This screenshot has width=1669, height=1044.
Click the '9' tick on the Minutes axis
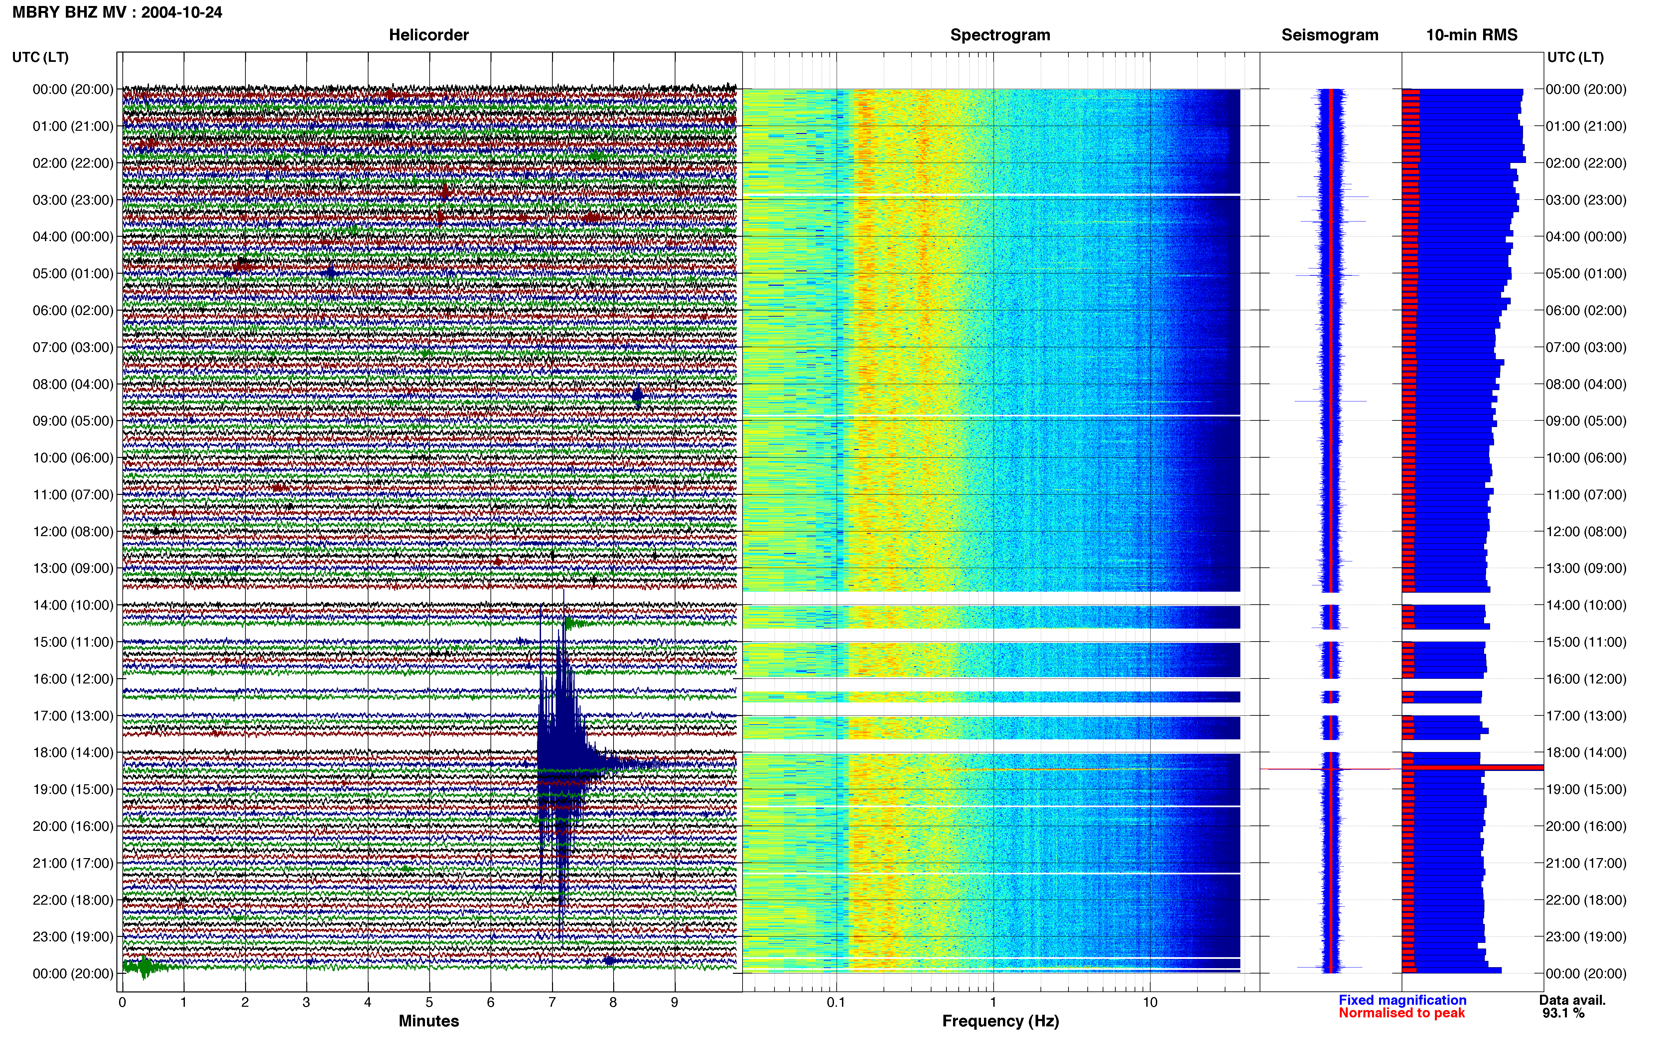(x=674, y=1002)
